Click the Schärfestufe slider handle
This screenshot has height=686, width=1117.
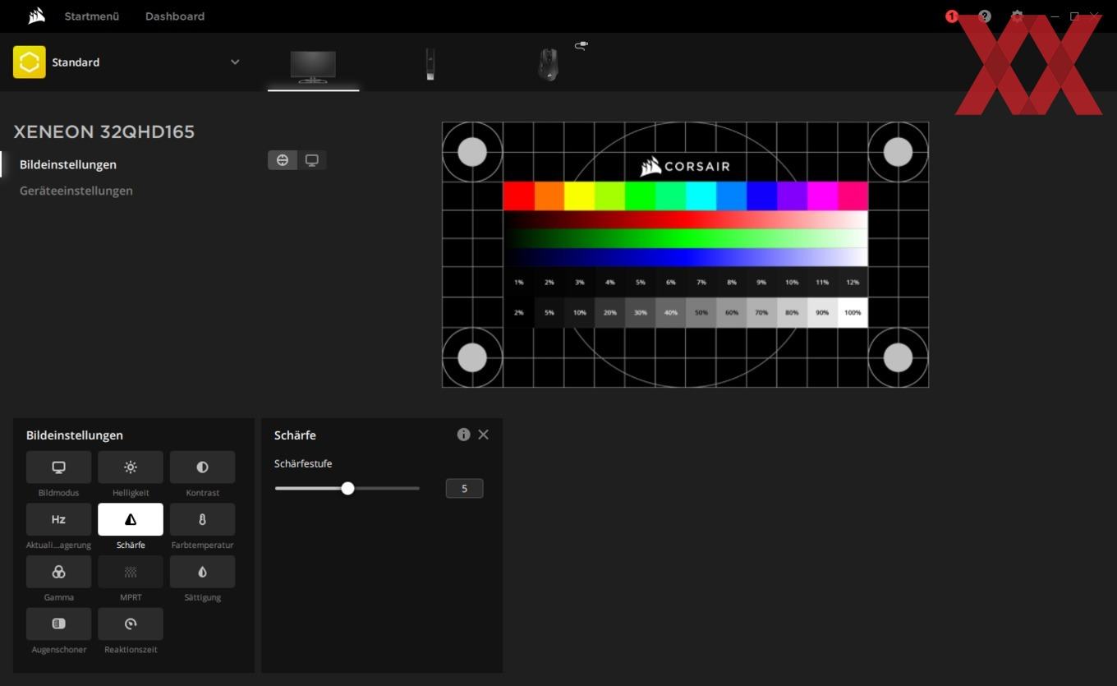pos(347,488)
